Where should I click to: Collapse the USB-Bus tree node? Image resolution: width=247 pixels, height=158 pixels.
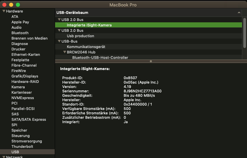[x=59, y=41]
